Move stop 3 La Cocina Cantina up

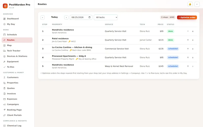[188, 49]
